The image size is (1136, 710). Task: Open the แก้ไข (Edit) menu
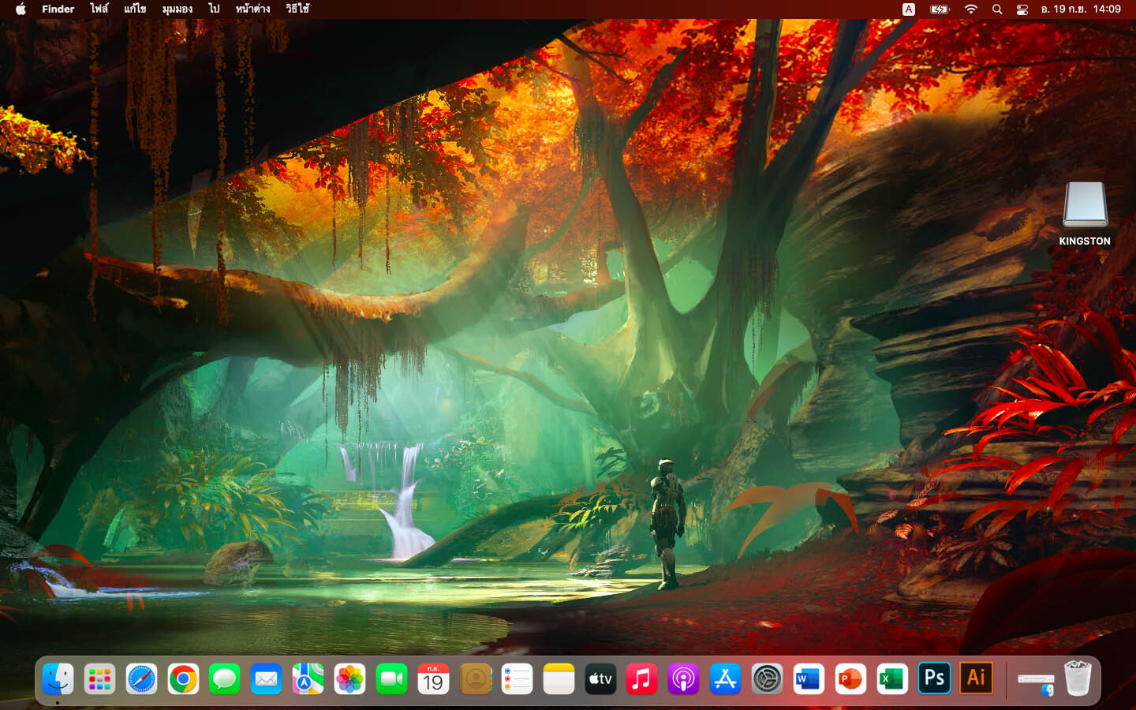(x=135, y=9)
